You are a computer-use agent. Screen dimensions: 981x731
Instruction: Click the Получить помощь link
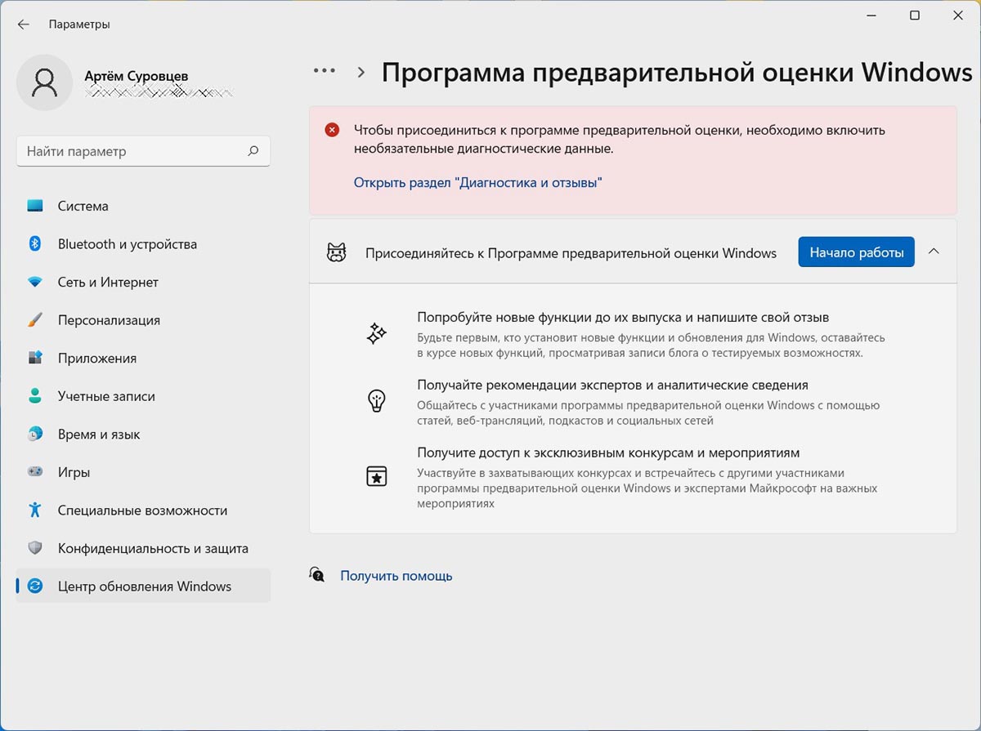tap(396, 576)
